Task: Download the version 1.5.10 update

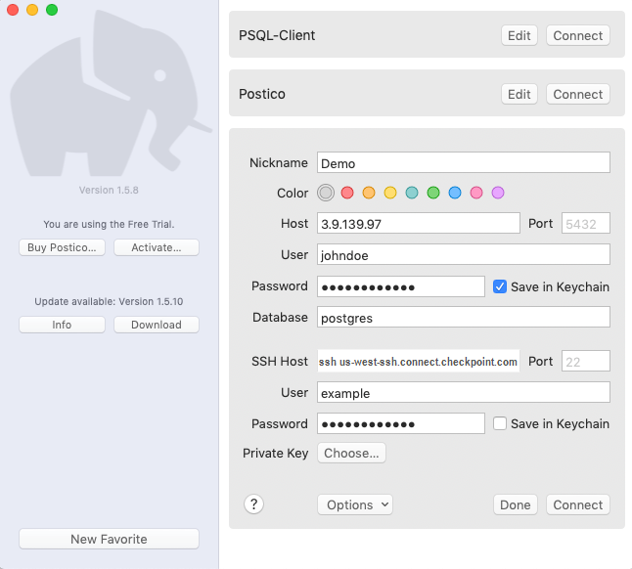Action: click(x=157, y=325)
